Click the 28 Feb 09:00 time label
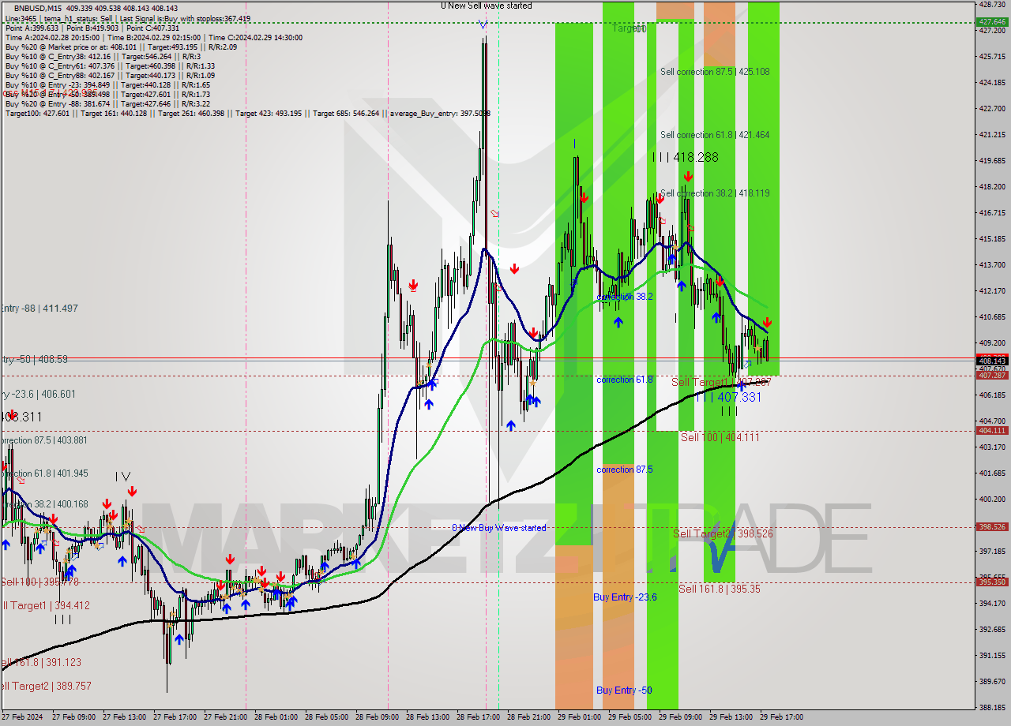The image size is (1011, 726). (x=377, y=717)
